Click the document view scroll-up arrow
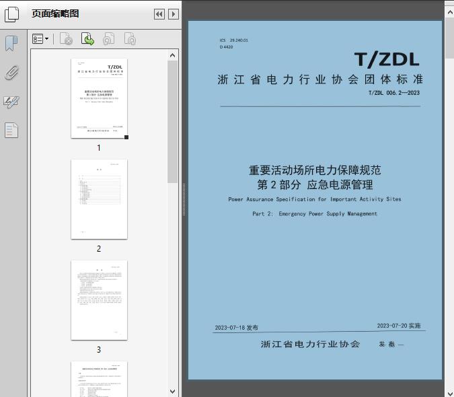Viewport: 454px width, 397px height. [x=450, y=13]
